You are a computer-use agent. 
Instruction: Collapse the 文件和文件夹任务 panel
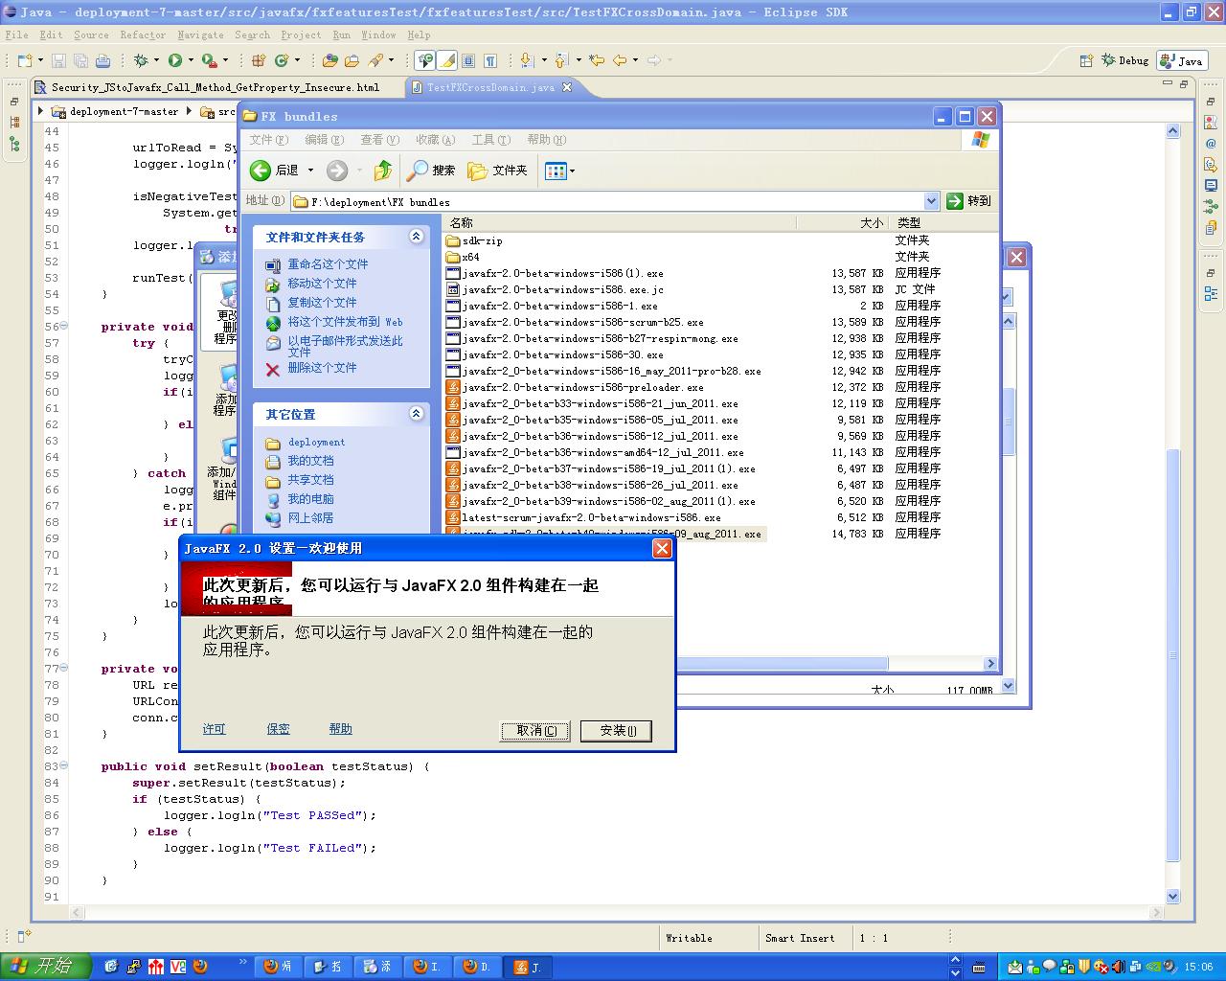[416, 237]
